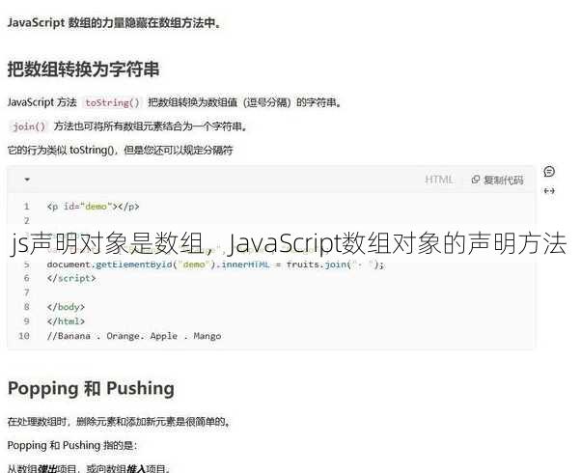Toggle code width with the expand arrows icon
Image resolution: width=581 pixels, height=473 pixels.
tap(549, 191)
